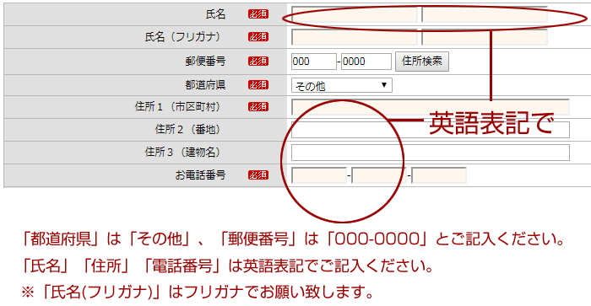591x306 pixels.
Task: Select the first 郵便番号 box showing 000
Action: [313, 62]
